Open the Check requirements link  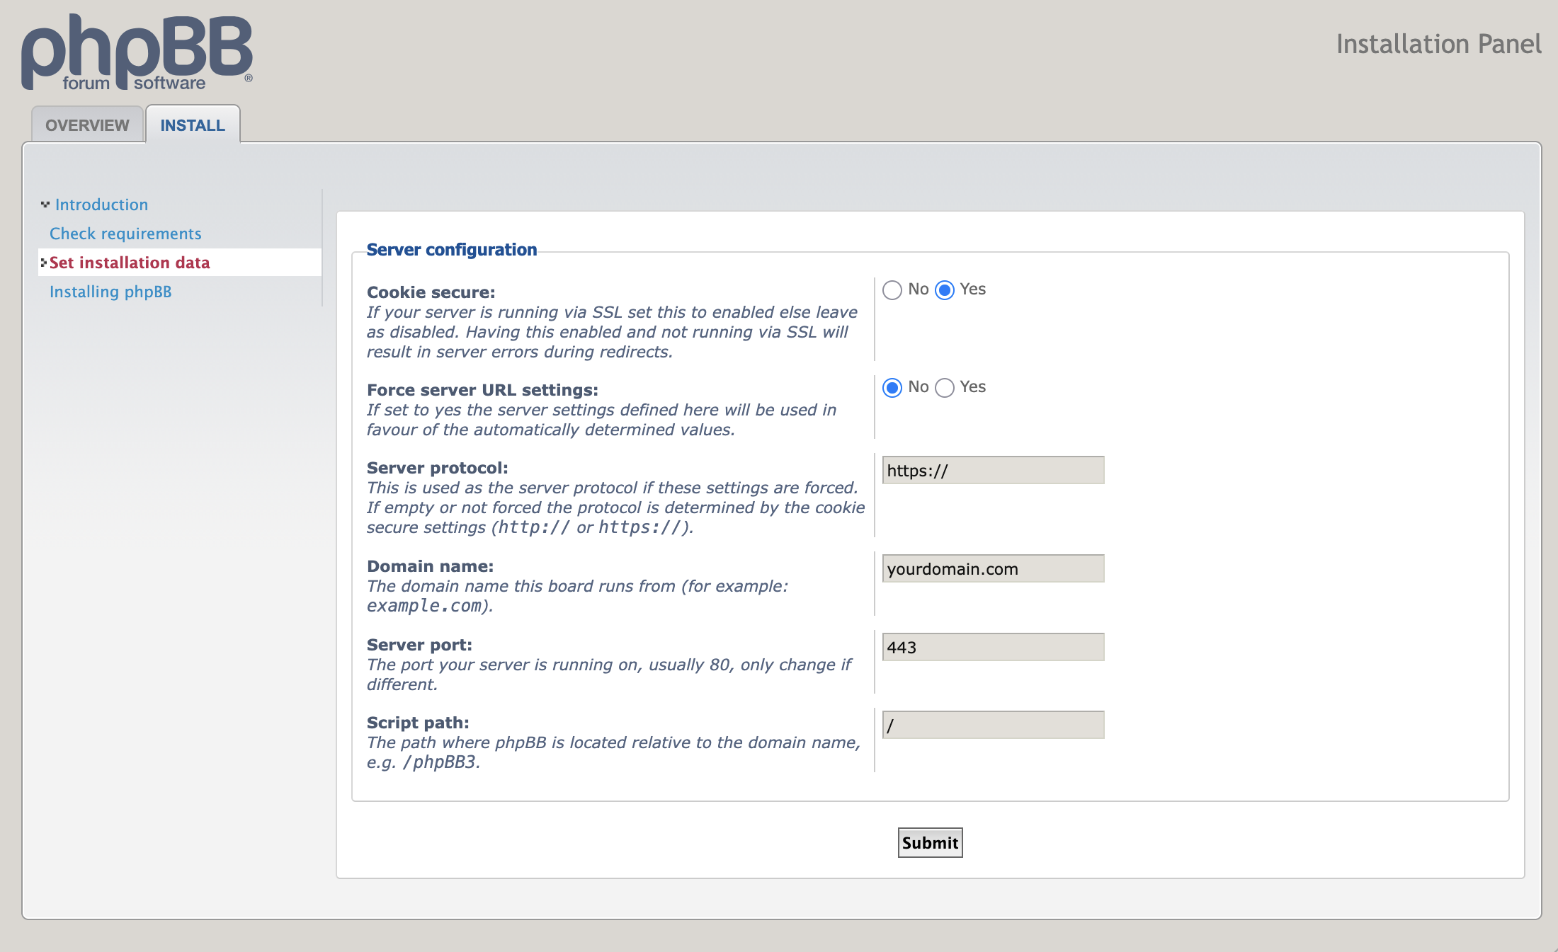pos(125,234)
